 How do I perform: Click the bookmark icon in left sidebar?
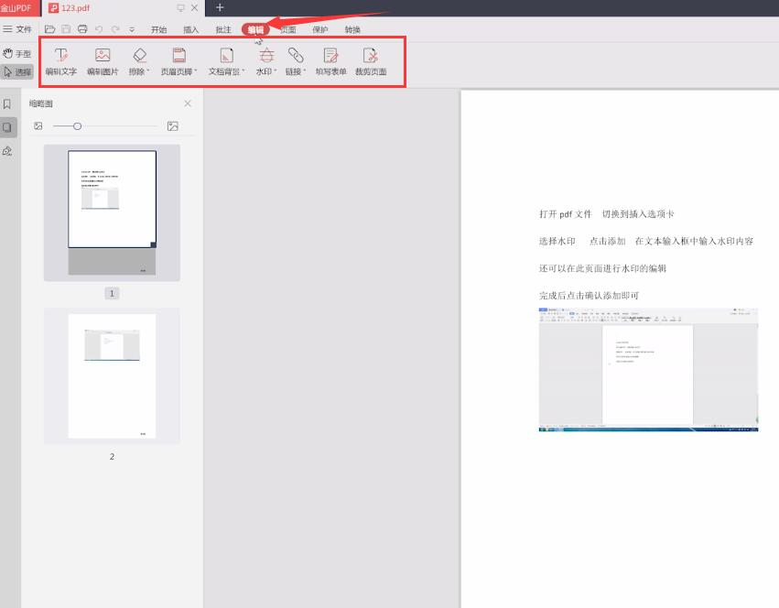pyautogui.click(x=7, y=103)
